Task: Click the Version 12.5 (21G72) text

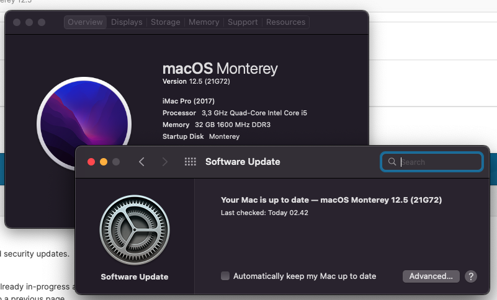Action: [196, 81]
